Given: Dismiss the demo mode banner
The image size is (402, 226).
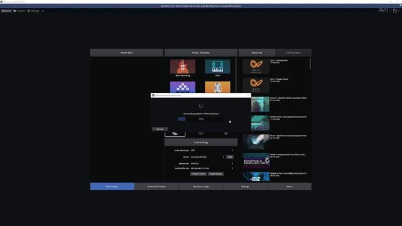Looking at the screenshot, I should [400, 5].
